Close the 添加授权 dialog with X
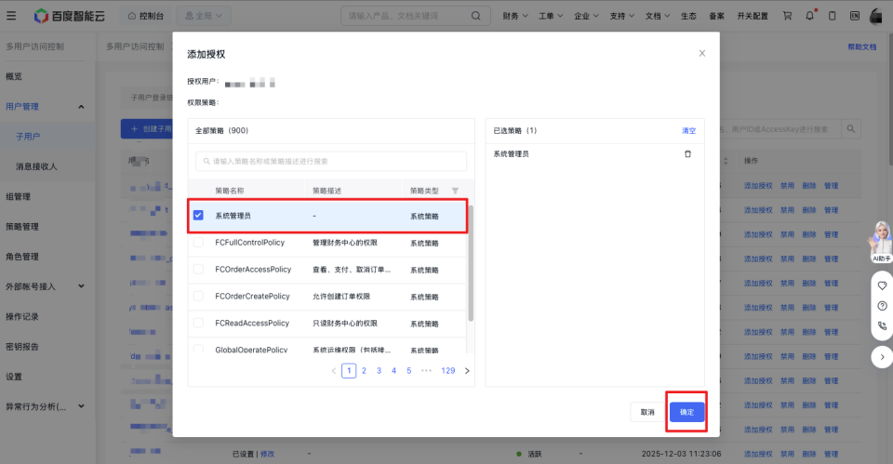 pos(702,54)
